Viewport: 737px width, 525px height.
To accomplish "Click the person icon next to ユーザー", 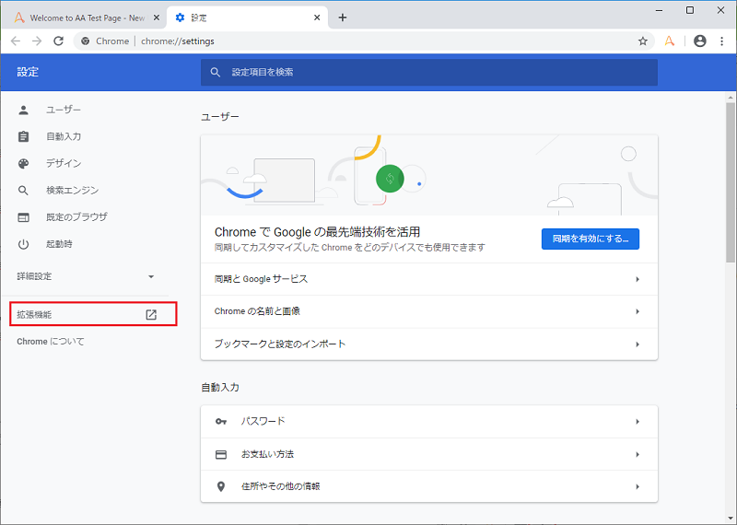I will click(24, 110).
